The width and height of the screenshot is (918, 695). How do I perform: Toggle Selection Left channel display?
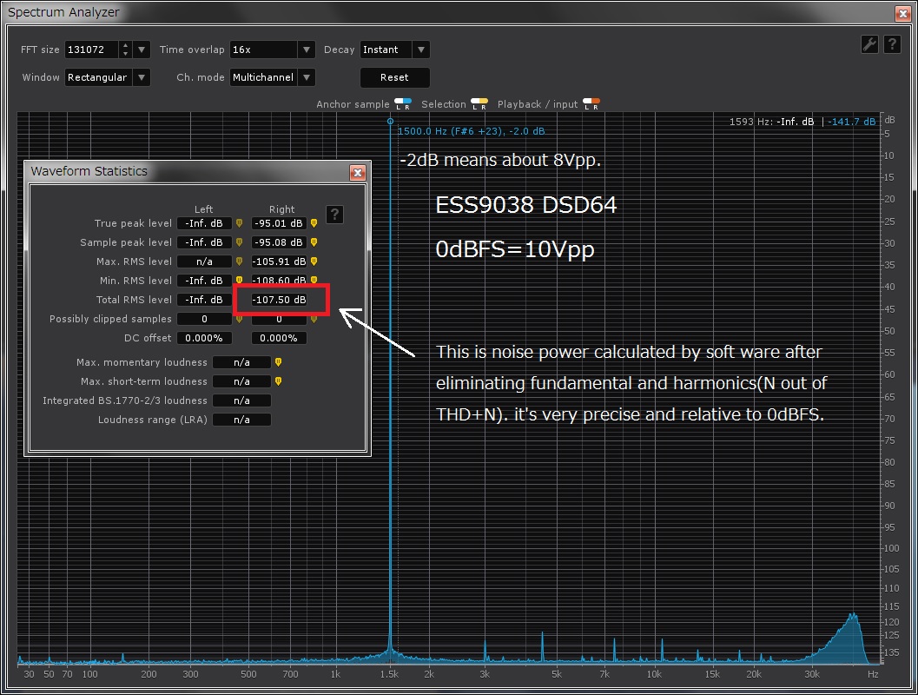coord(475,104)
